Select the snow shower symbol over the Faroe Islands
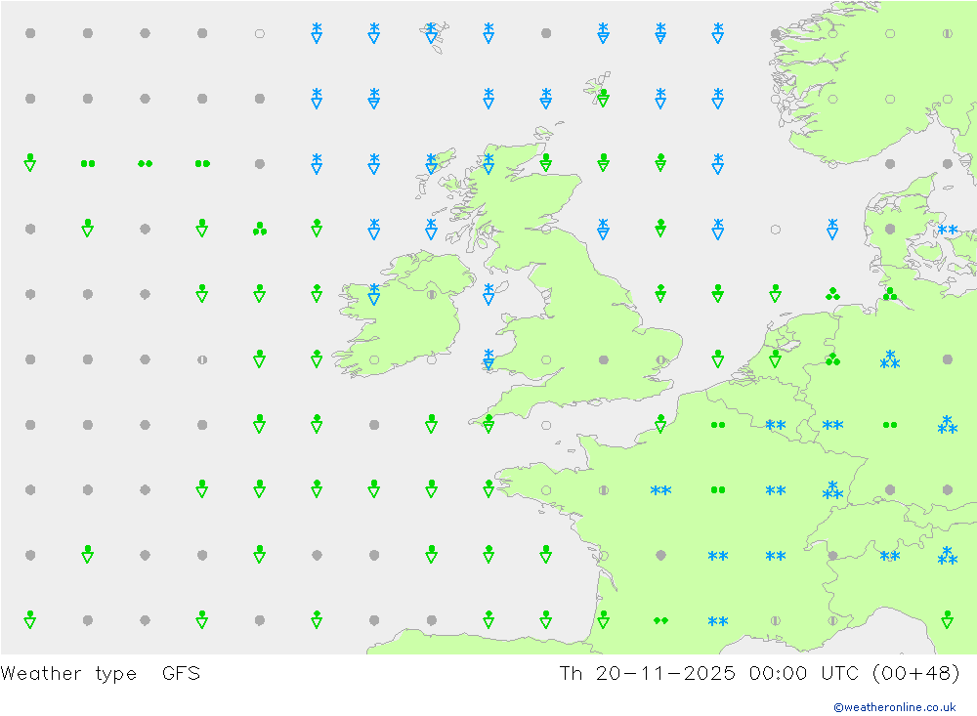The height and width of the screenshot is (716, 977). (431, 33)
